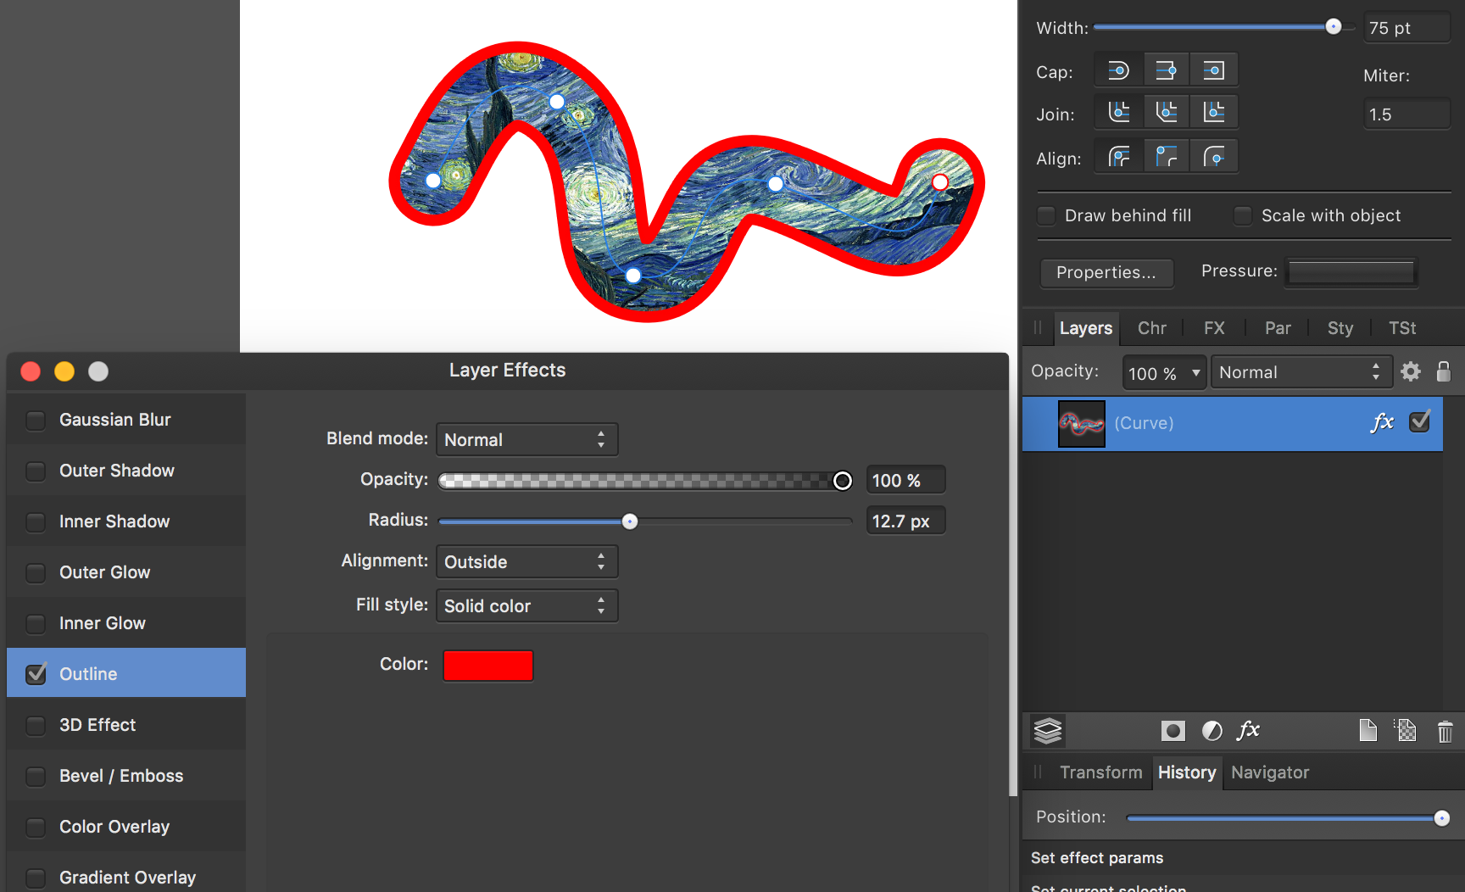Select Gradient Overlay effect row
Screen dimensions: 1465x892
pos(126,877)
